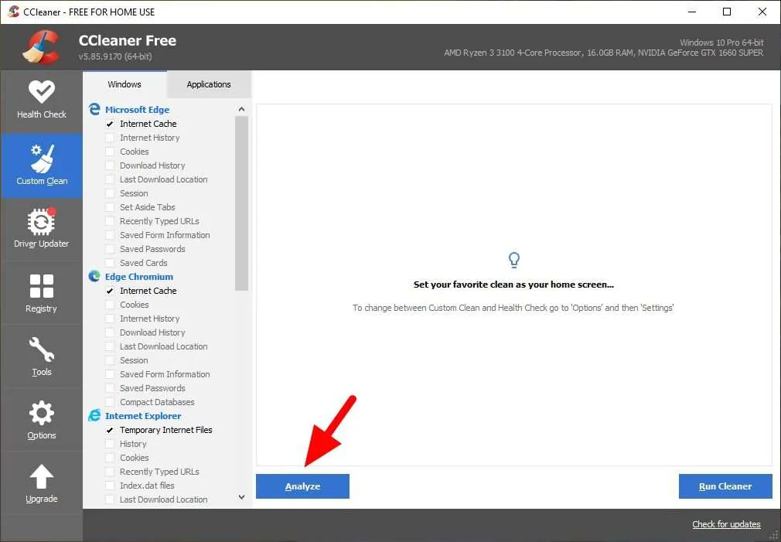Open the Registry grid icon
Viewport: 781px width, 542px height.
41,286
